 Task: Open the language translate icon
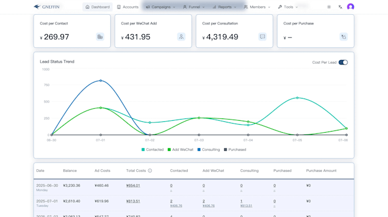click(340, 7)
